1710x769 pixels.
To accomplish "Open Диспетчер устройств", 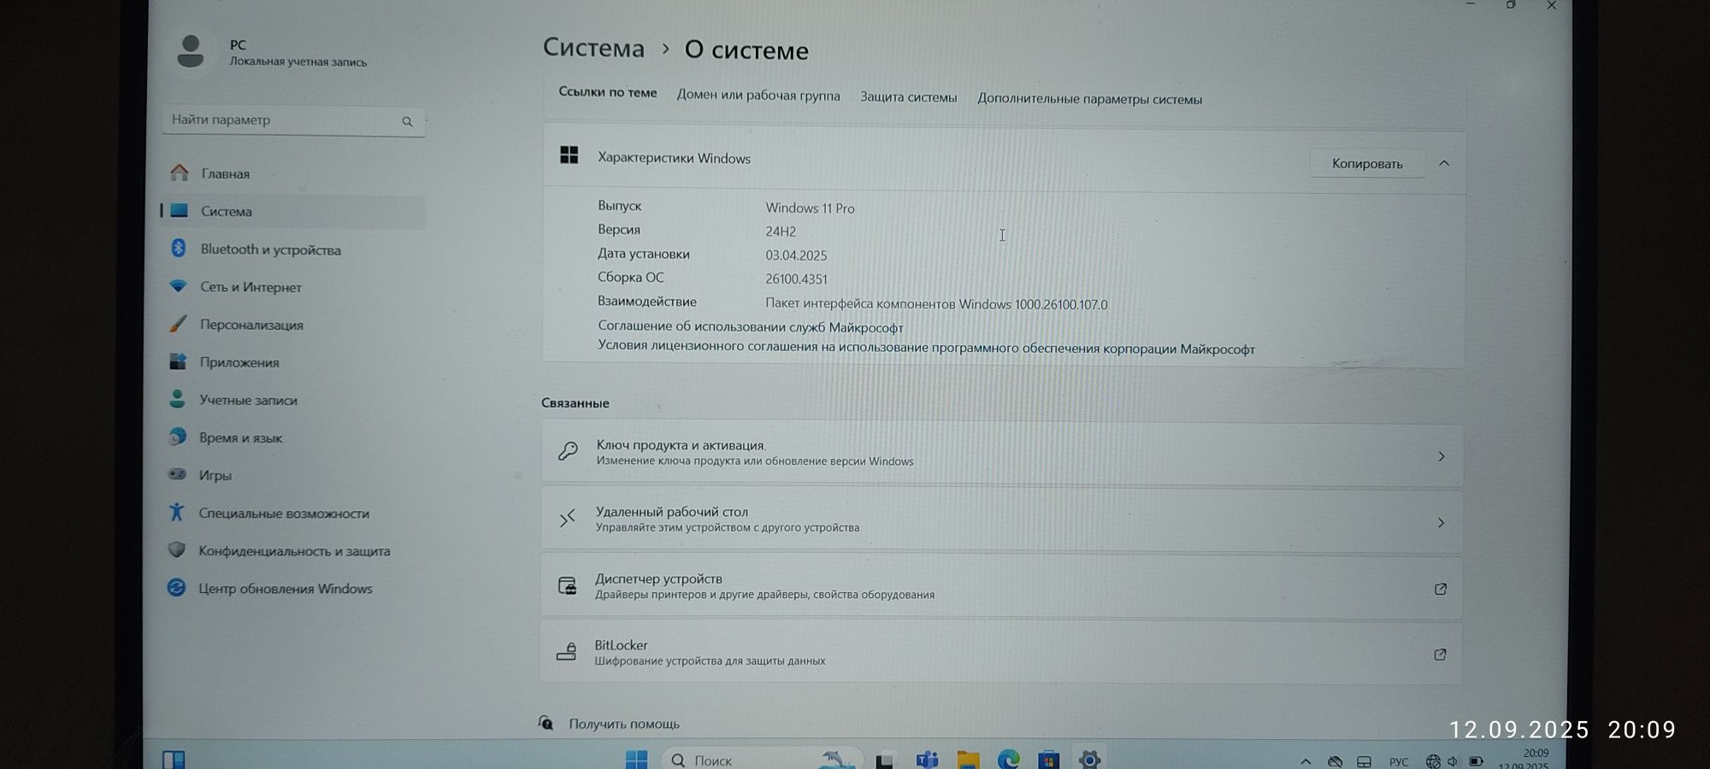I will click(1002, 586).
